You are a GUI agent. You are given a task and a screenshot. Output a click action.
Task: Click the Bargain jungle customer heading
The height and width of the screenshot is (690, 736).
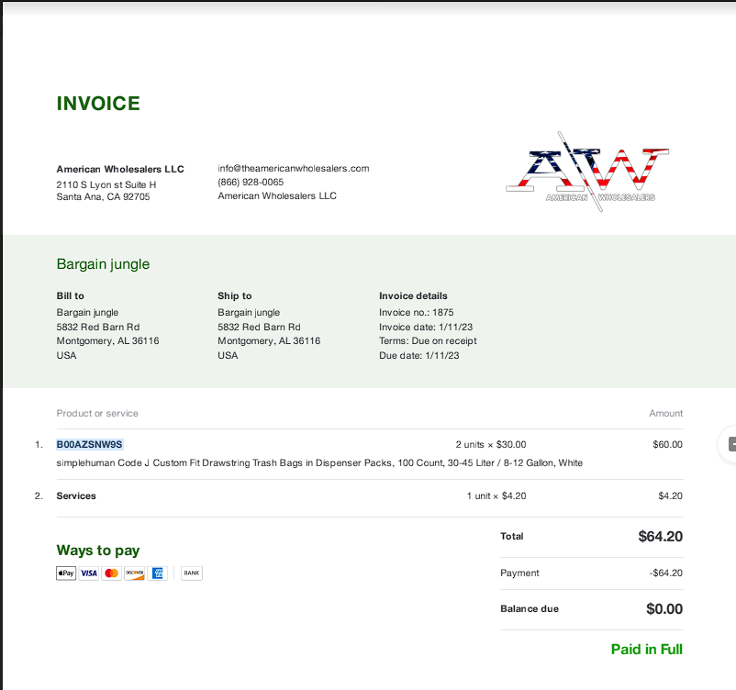click(103, 264)
